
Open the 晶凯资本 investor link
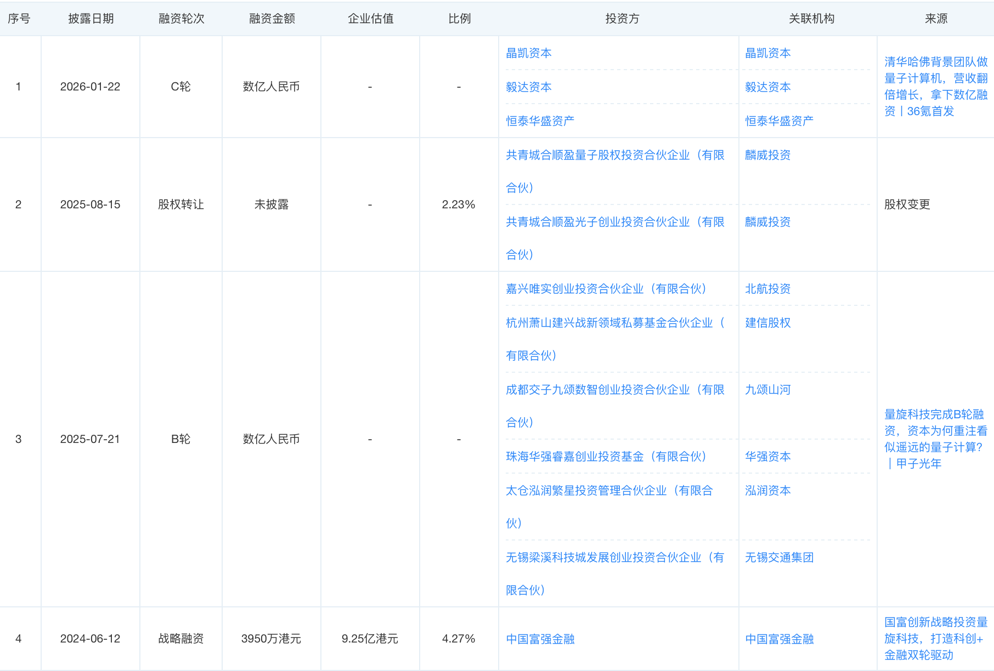pos(528,53)
